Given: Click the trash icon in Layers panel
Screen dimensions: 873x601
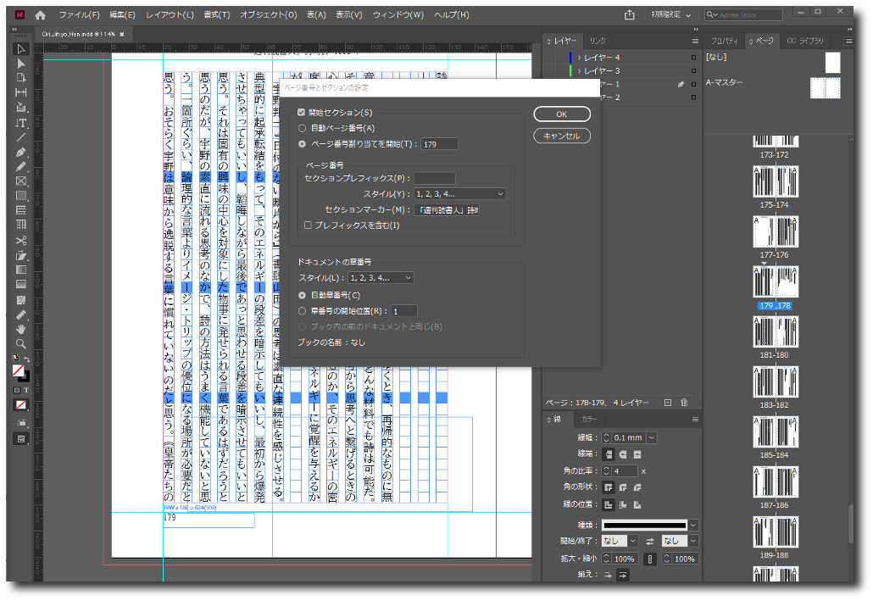Looking at the screenshot, I should click(685, 403).
